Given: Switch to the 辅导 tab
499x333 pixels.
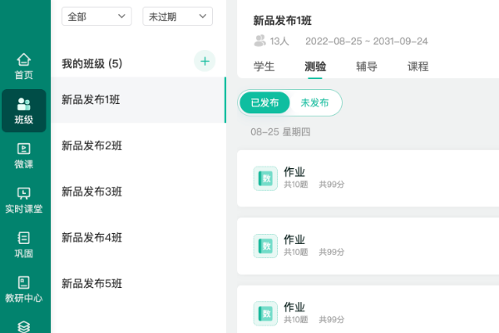Looking at the screenshot, I should tap(367, 67).
